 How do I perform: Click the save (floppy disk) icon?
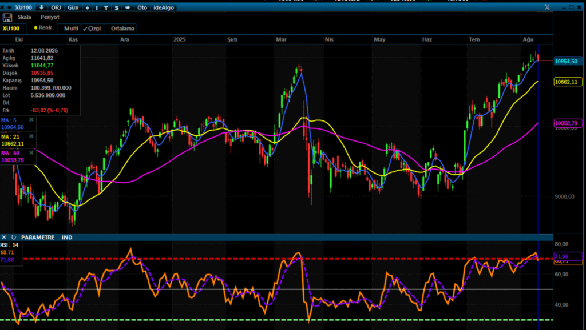click(7, 18)
